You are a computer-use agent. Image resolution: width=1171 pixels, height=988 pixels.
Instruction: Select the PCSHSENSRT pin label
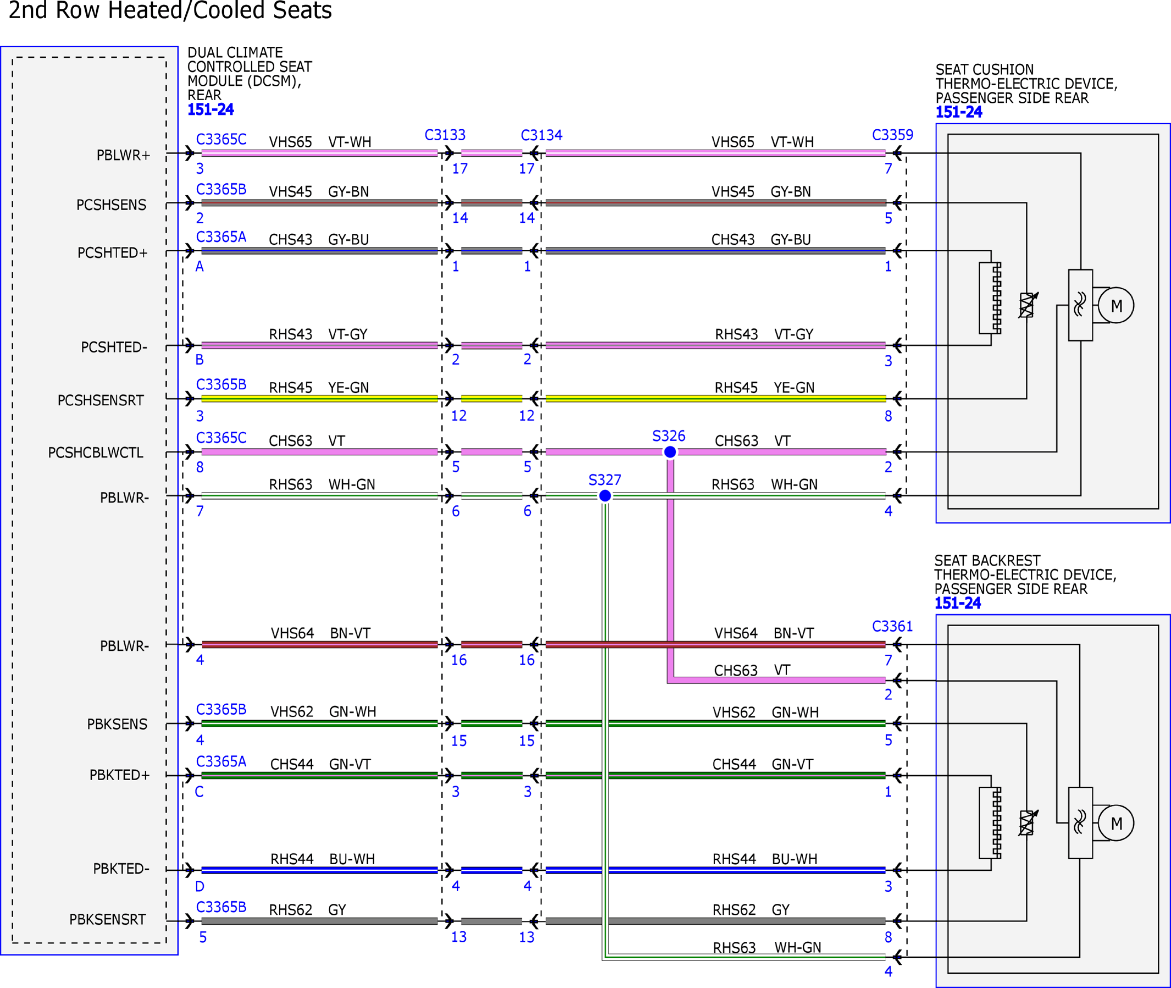click(x=101, y=400)
